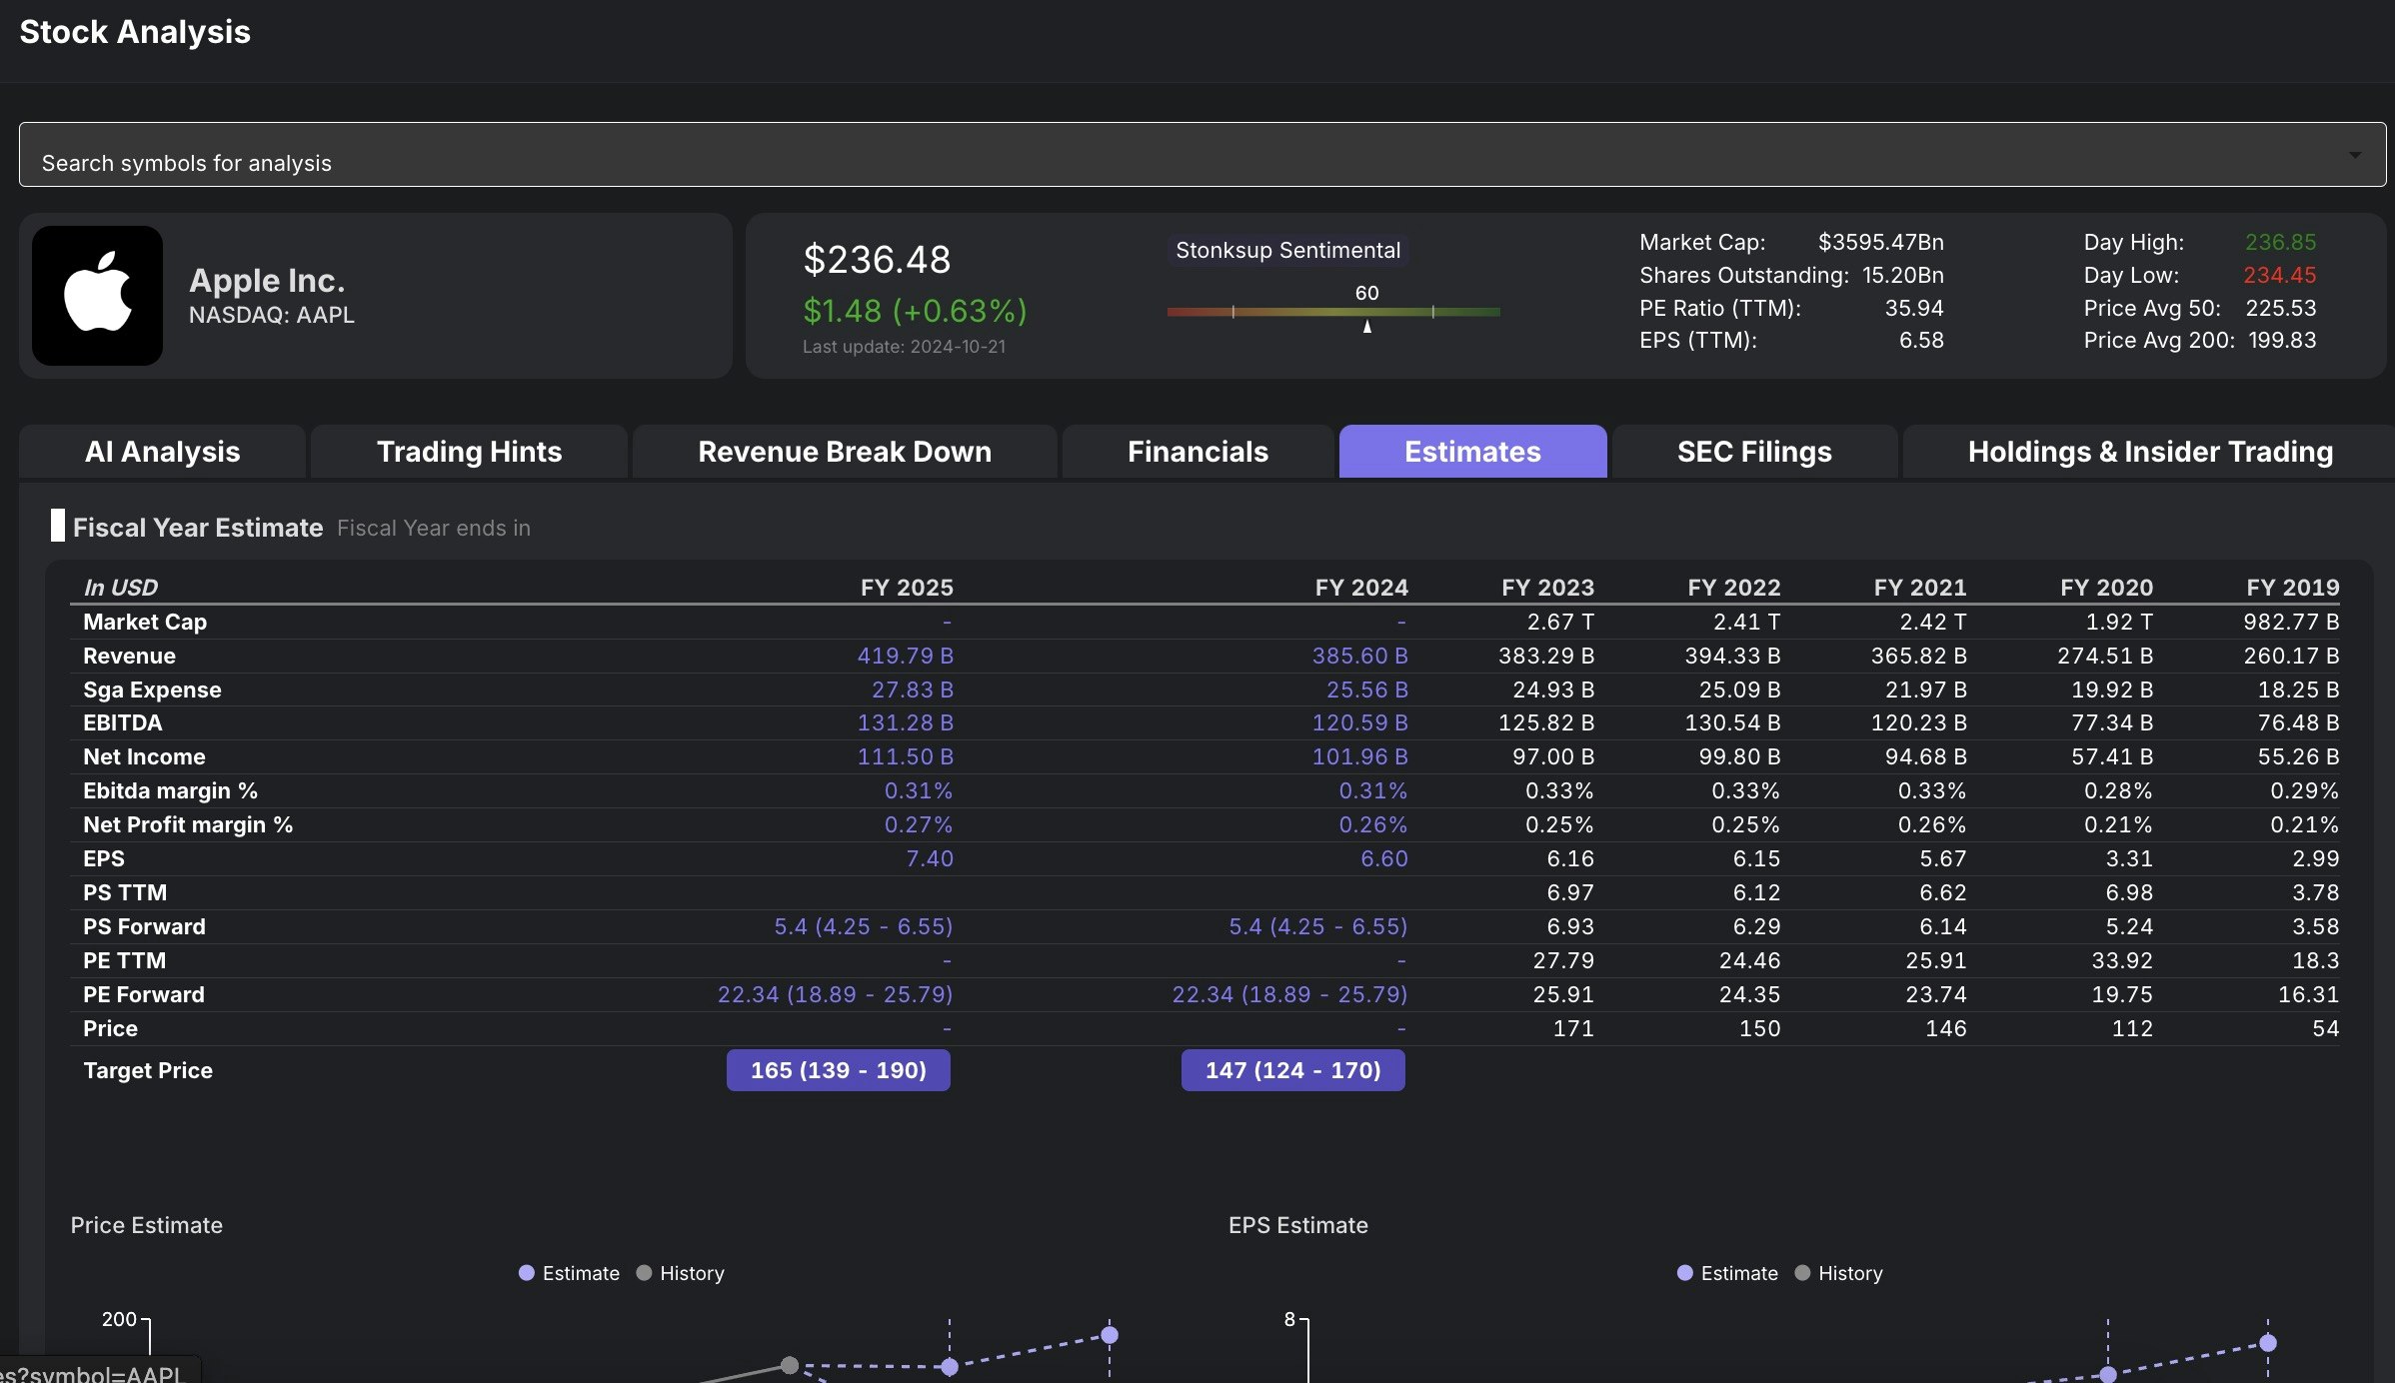Click the FY 2025 target price badge

pyautogui.click(x=838, y=1070)
